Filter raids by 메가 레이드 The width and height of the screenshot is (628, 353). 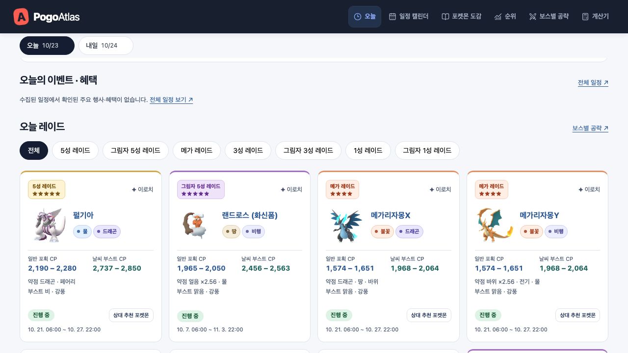[197, 151]
